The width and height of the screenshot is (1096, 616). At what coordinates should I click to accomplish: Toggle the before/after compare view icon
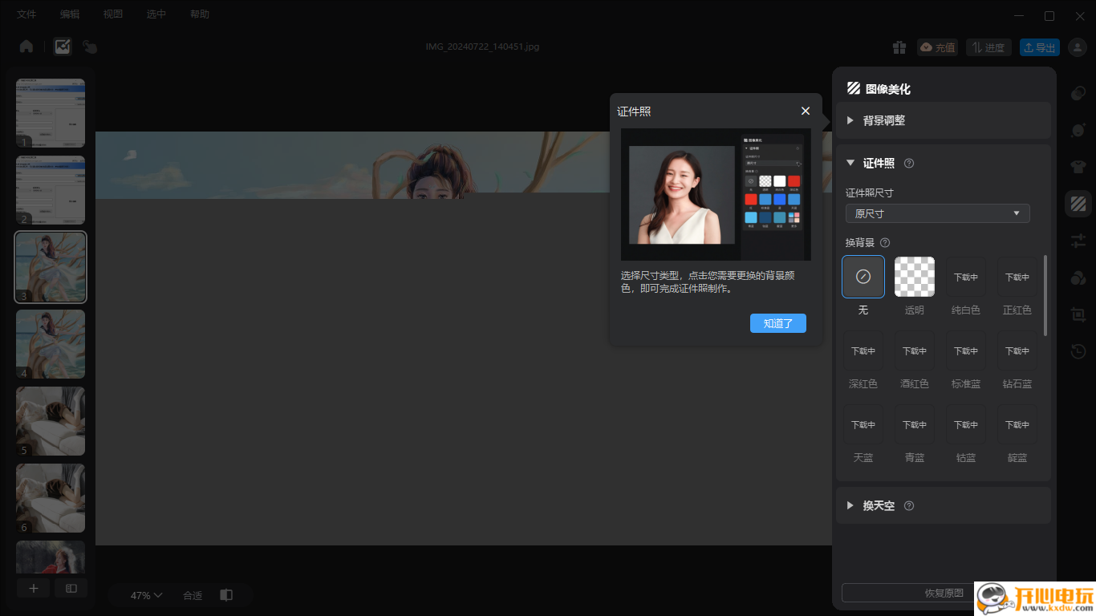click(x=226, y=595)
